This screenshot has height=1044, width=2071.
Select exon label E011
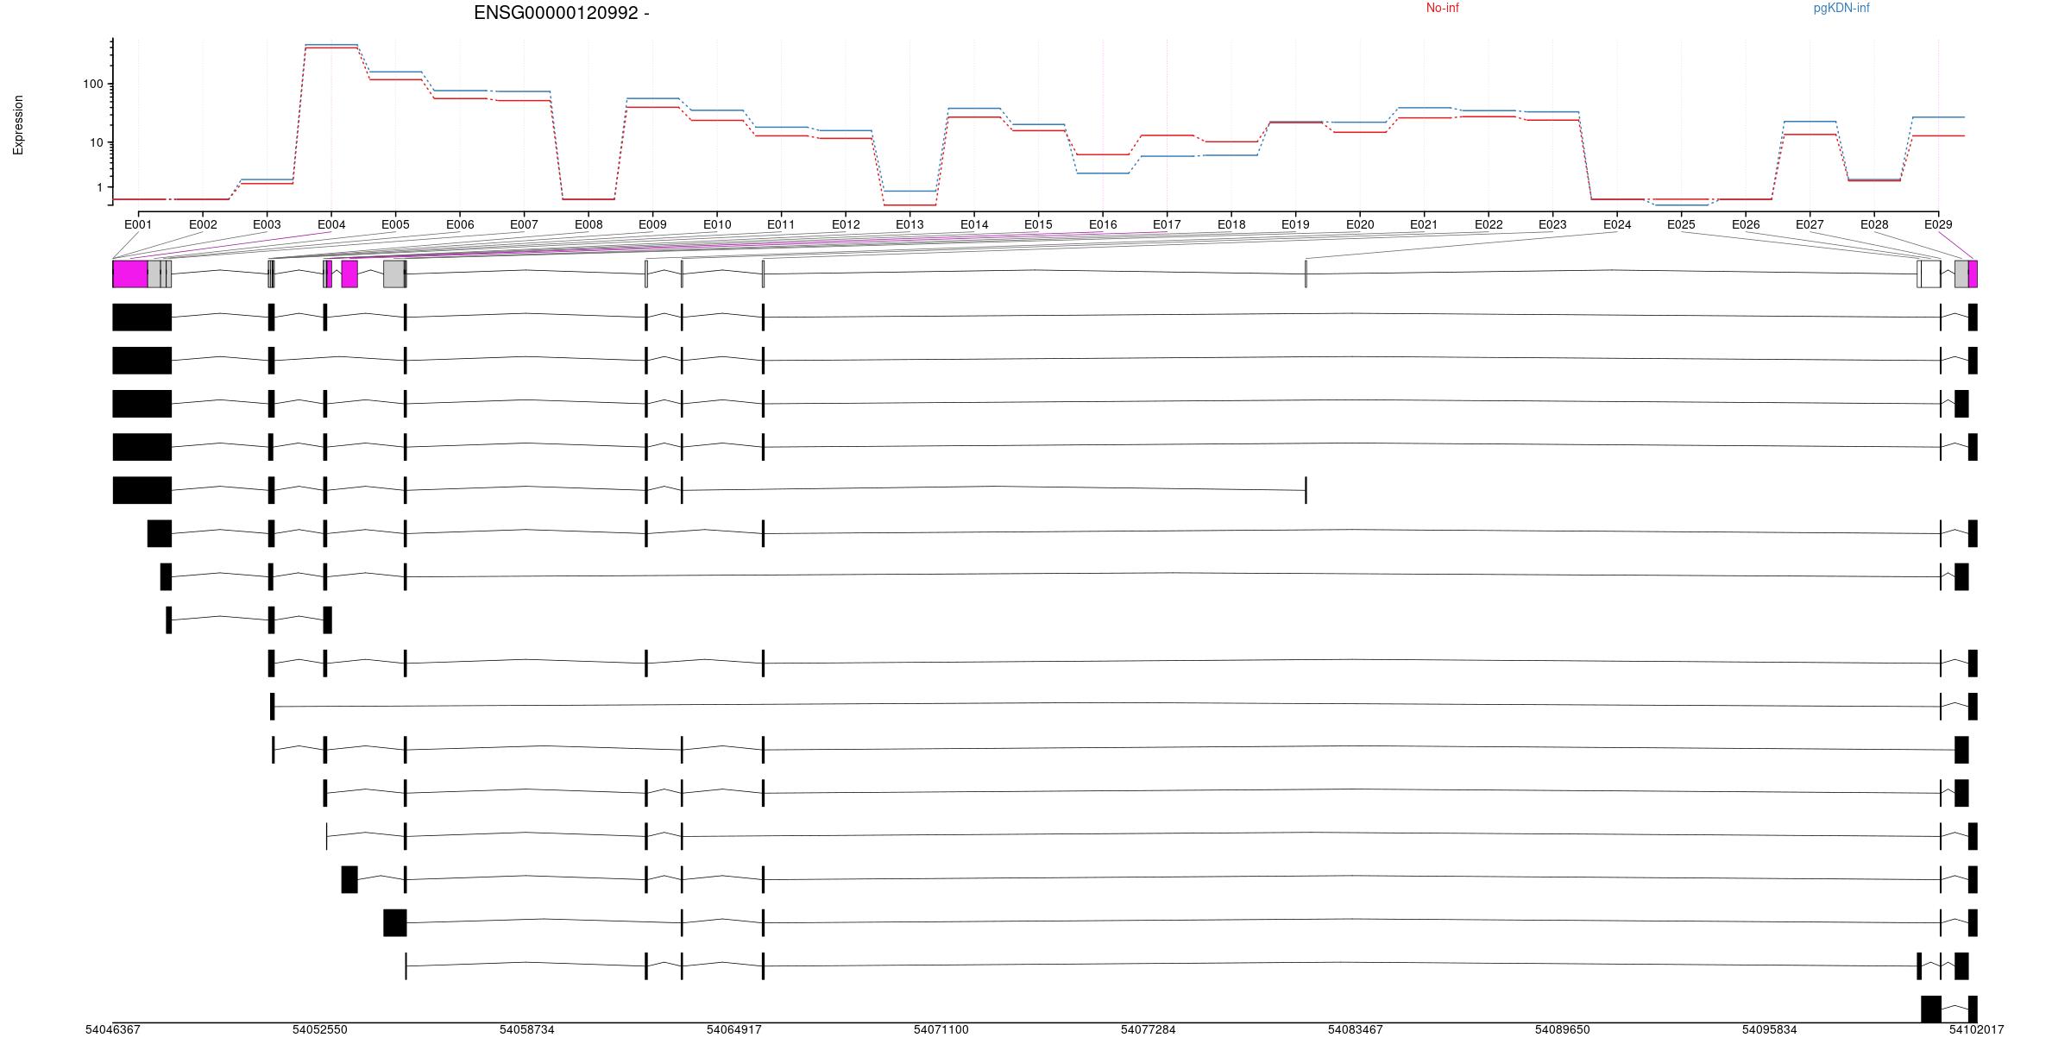781,224
